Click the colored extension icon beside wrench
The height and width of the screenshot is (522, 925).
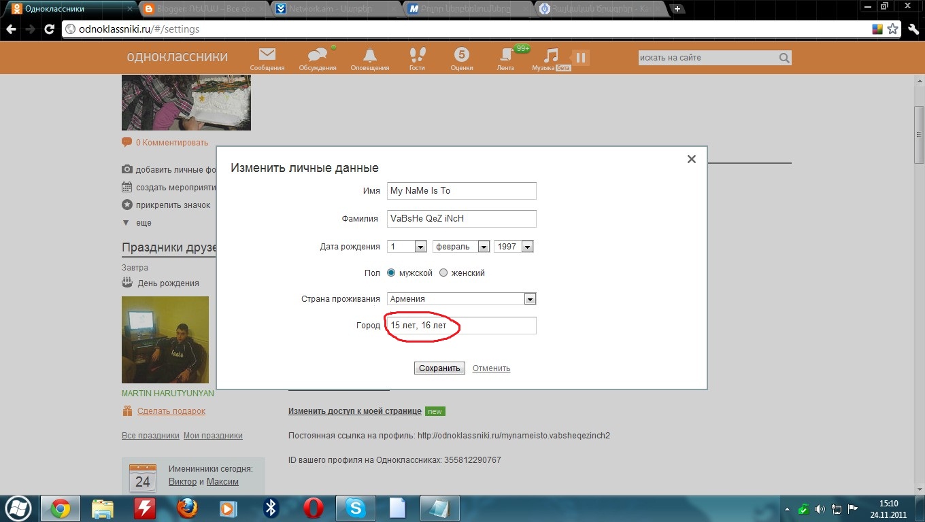point(877,29)
